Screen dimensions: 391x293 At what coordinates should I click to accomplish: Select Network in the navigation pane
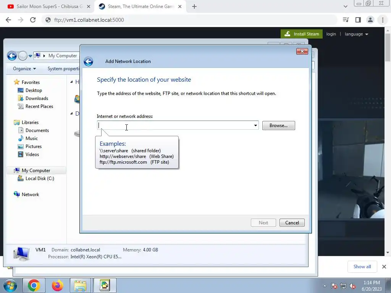pyautogui.click(x=30, y=194)
